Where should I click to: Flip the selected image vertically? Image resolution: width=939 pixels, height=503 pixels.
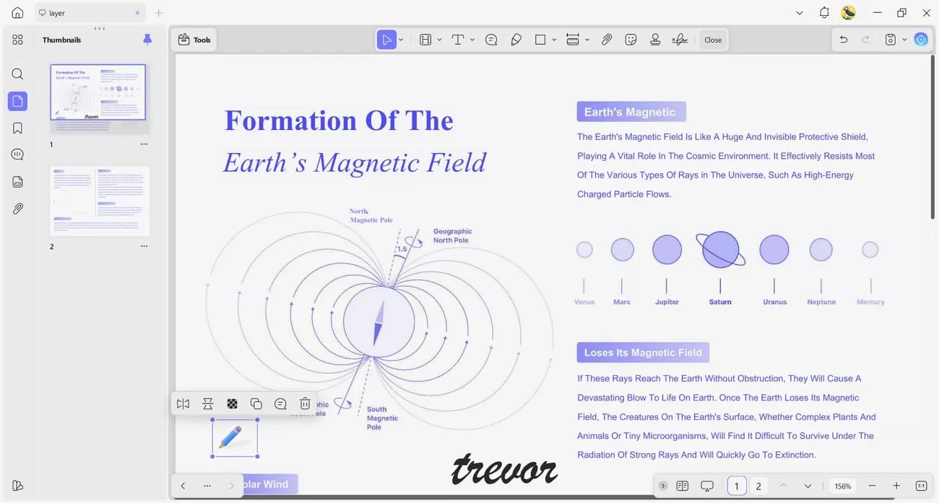208,404
